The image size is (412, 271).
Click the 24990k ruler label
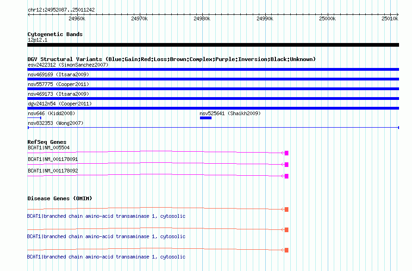pos(265,18)
